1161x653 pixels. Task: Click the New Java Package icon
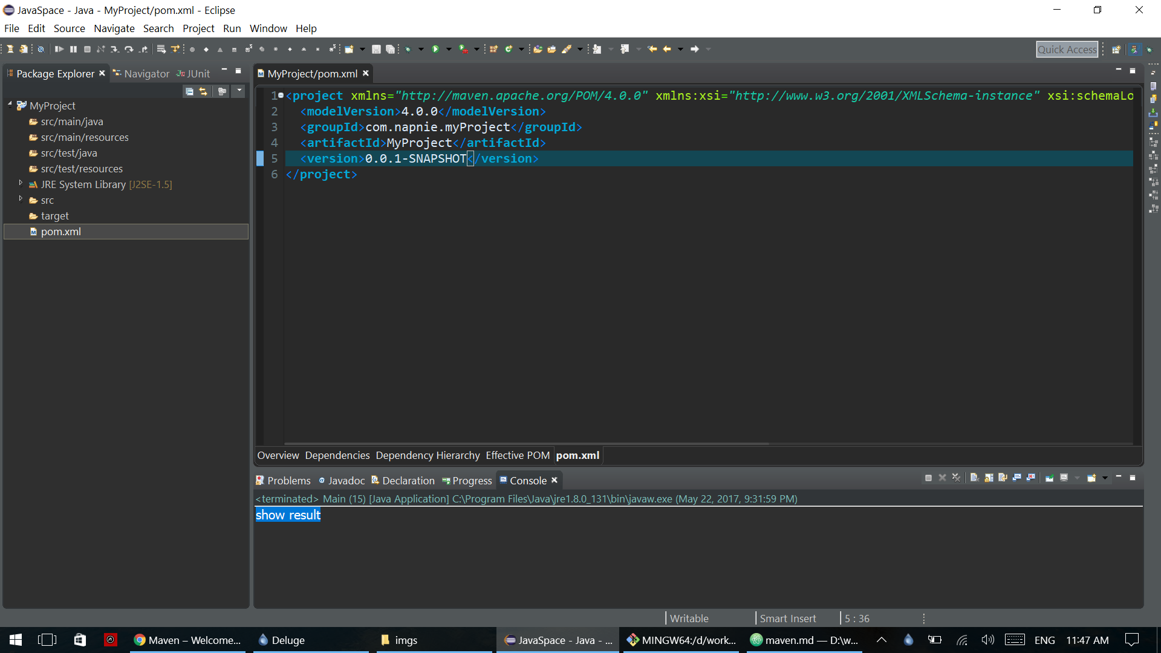[x=493, y=49]
